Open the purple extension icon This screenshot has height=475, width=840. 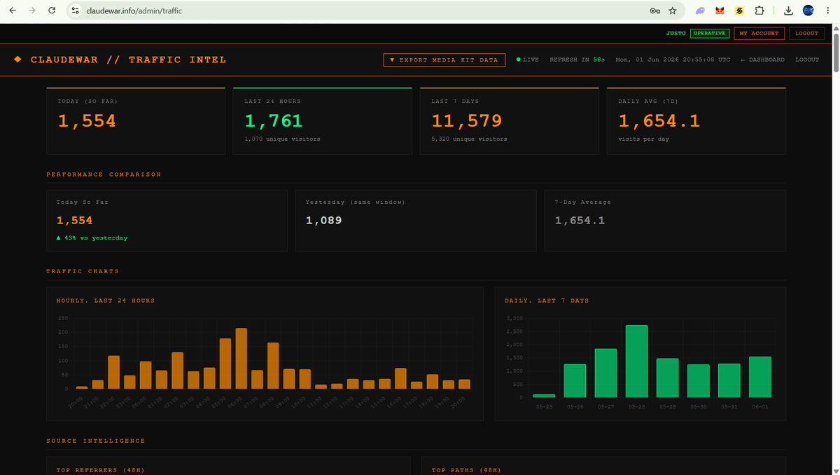(x=700, y=11)
